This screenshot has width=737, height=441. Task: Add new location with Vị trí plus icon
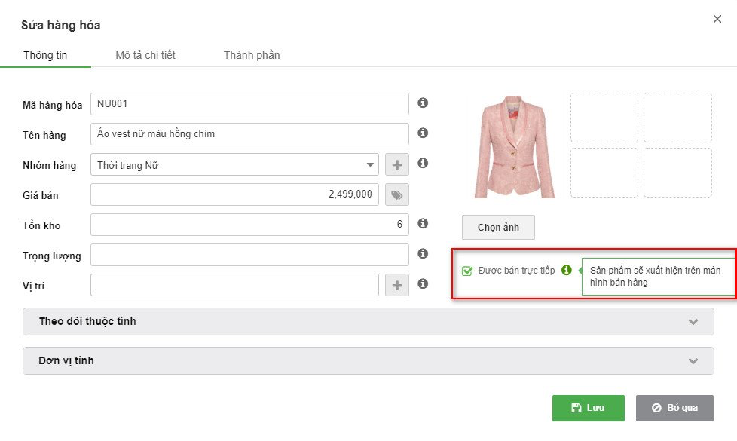point(396,285)
